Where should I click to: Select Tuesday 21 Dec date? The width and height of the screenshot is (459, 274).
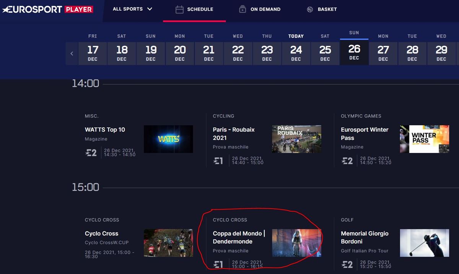209,54
